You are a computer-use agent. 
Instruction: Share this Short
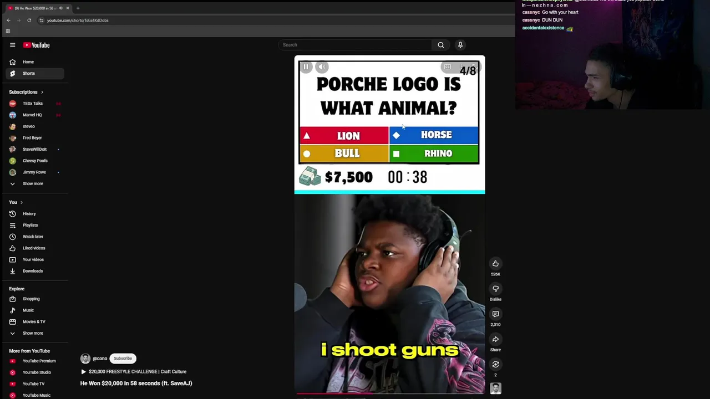click(495, 339)
